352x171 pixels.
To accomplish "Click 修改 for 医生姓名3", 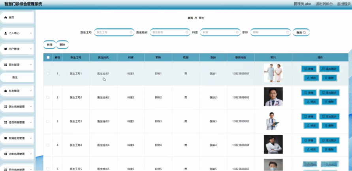I will (311, 126).
